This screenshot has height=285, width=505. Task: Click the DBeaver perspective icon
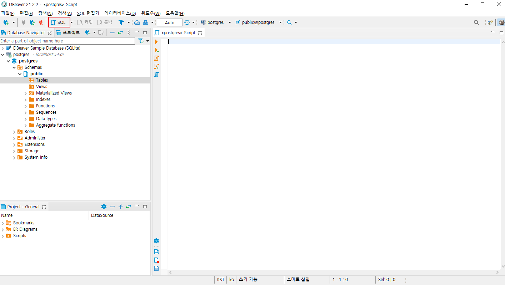coord(501,22)
